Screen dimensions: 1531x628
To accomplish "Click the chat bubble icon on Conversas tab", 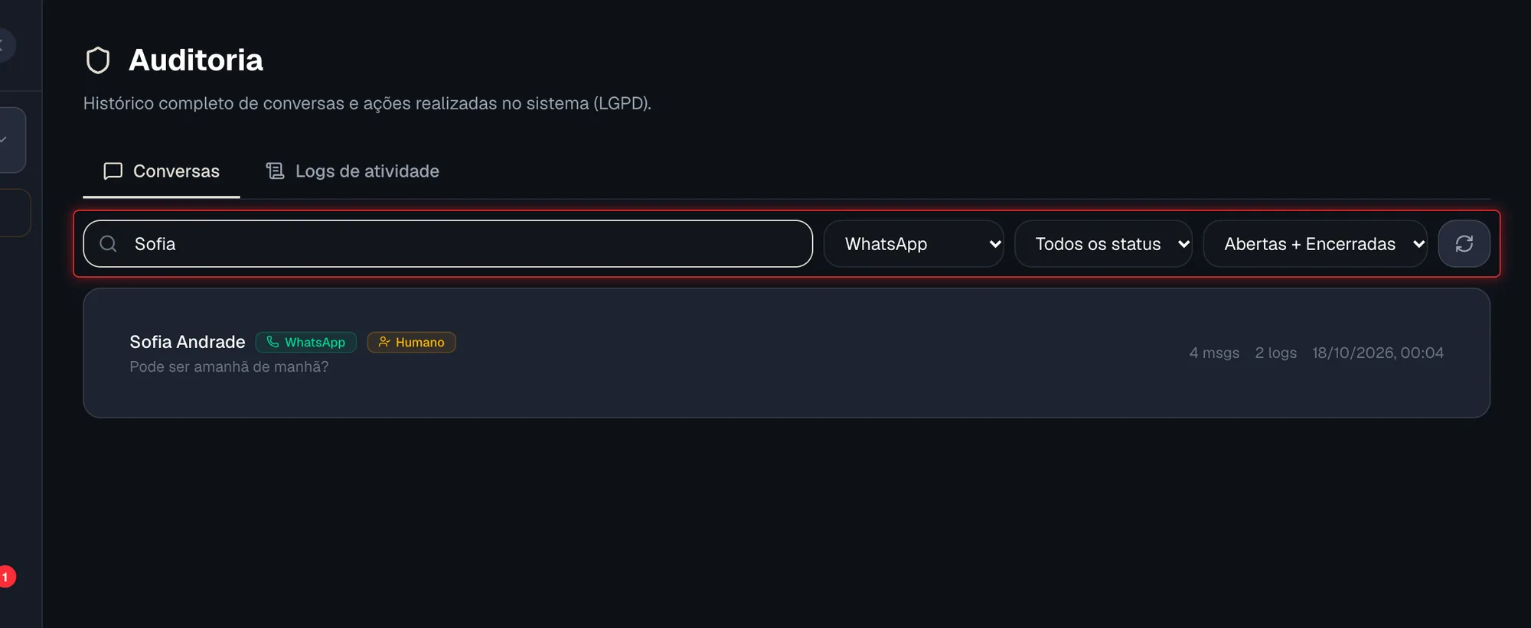I will click(x=113, y=171).
